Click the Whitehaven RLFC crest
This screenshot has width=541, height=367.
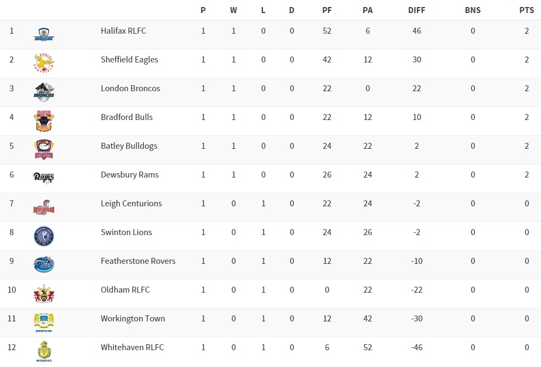44,351
